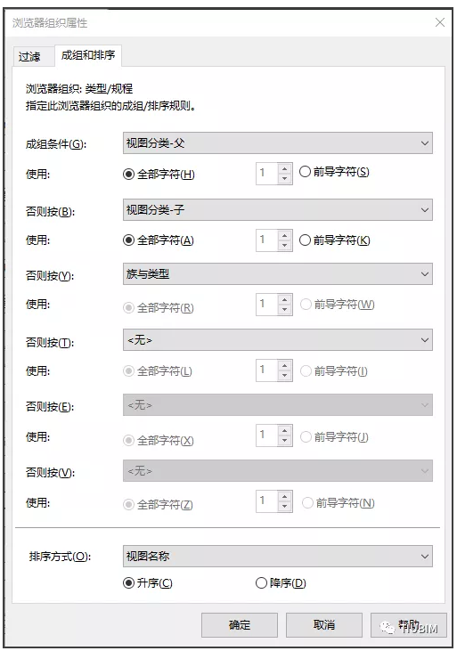Increase the 否则按(B) leading character count spinner
Screen dimensions: 457x651
click(284, 235)
